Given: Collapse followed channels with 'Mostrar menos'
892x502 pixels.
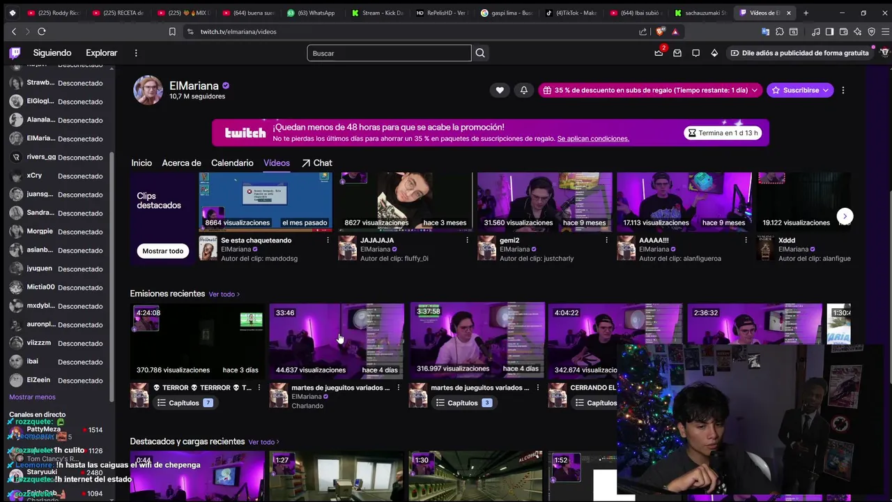Looking at the screenshot, I should pos(32,397).
